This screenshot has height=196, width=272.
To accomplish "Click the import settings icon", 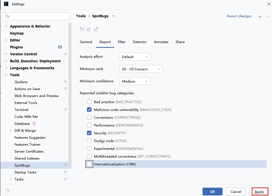I will point(89,29).
